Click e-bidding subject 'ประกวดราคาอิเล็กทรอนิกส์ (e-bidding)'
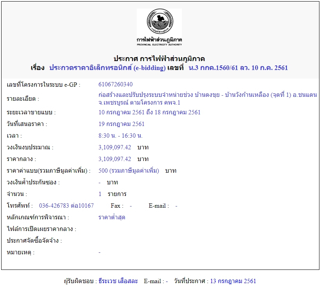This screenshot has width=321, height=287. tap(108, 68)
